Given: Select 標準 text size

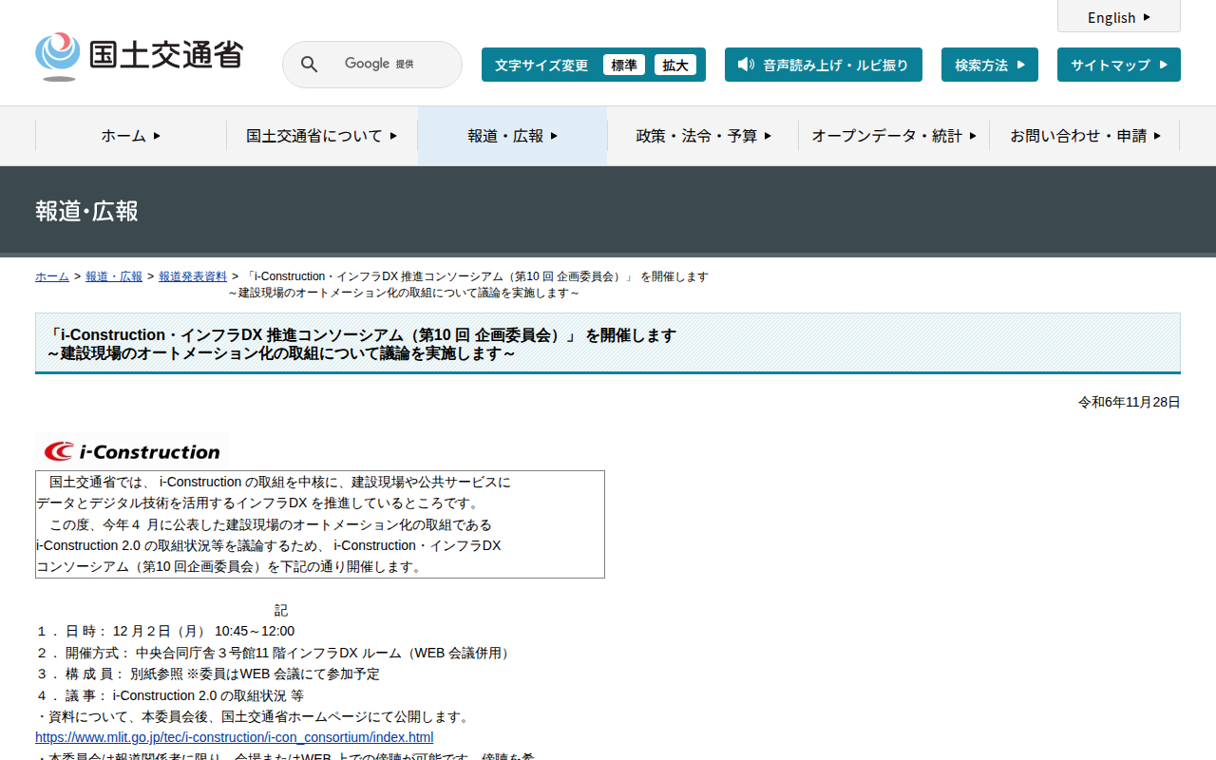Looking at the screenshot, I should (x=624, y=65).
